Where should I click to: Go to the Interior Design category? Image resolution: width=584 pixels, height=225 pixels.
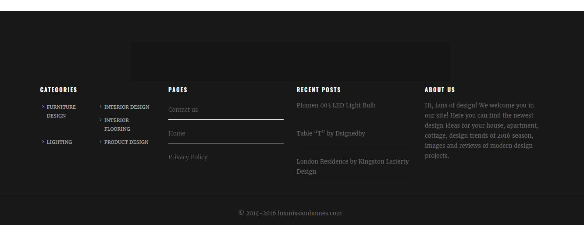(127, 107)
